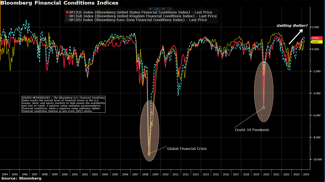Click the 2002 year label on the x-axis
The image size is (325, 182).
tap(85, 174)
